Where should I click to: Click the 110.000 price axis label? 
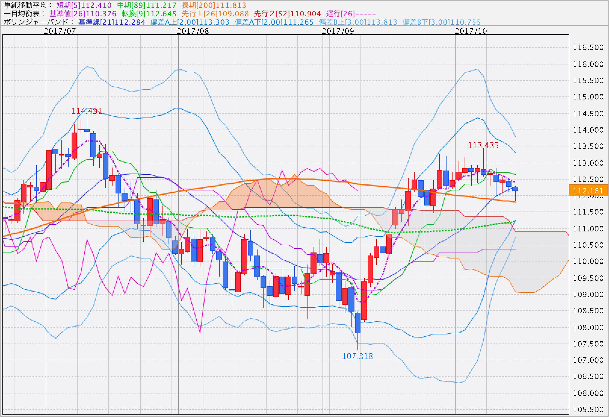[588, 261]
